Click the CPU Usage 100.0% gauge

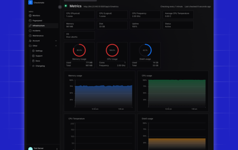(x=112, y=50)
